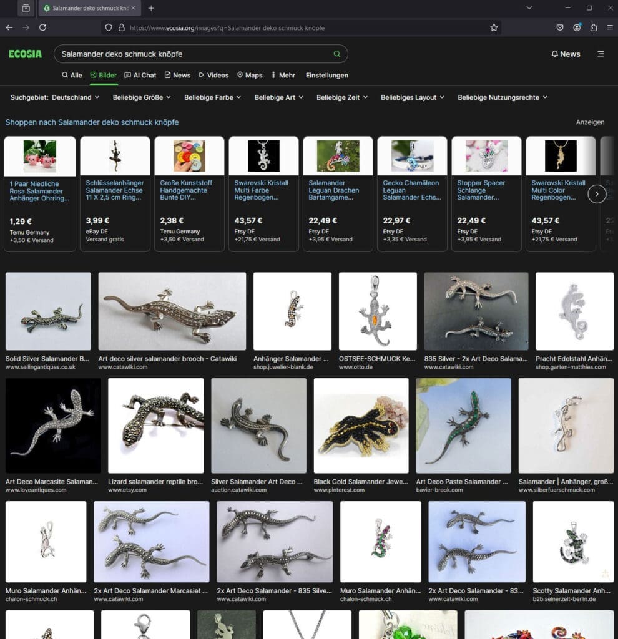This screenshot has height=639, width=618.
Task: Open Einstellungen
Action: click(x=327, y=75)
